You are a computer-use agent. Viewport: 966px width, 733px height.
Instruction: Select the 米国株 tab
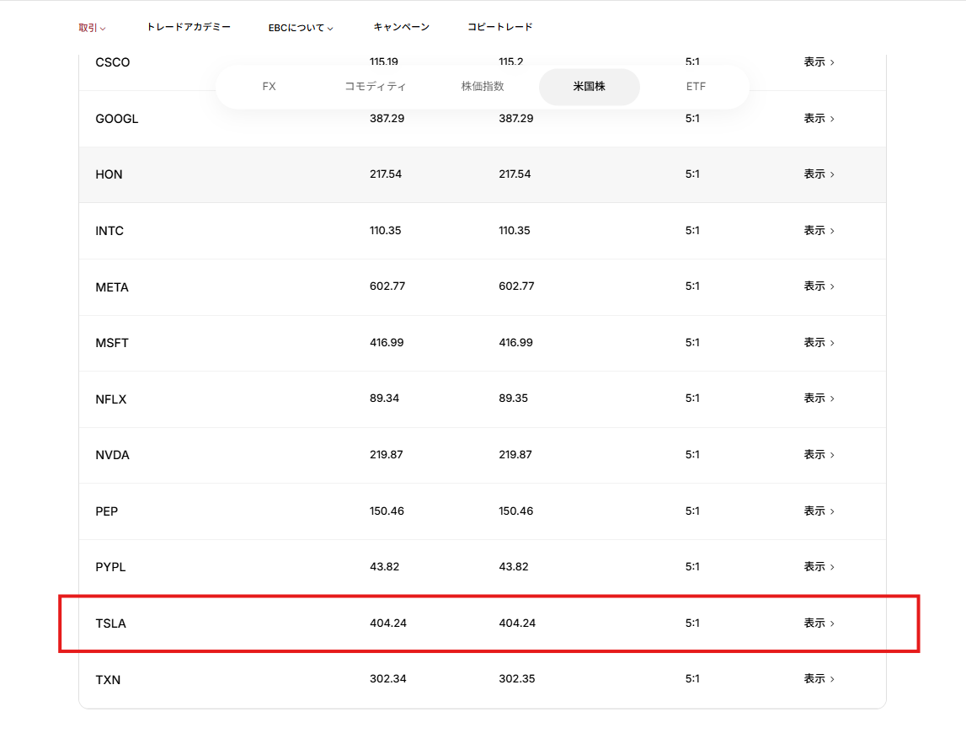(x=589, y=87)
